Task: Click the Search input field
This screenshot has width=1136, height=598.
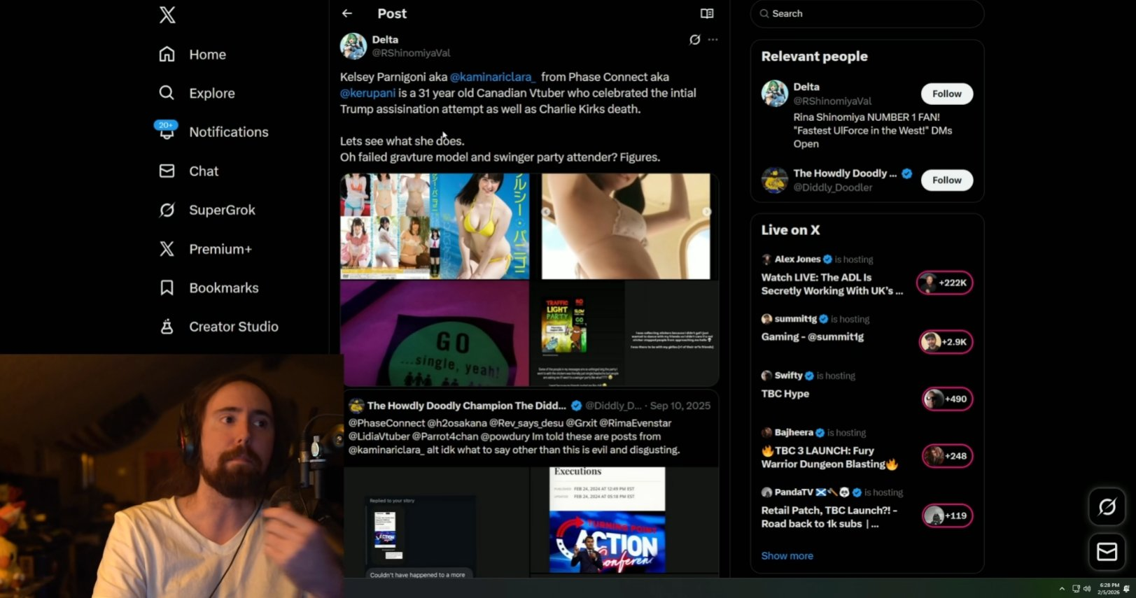Action: click(868, 13)
